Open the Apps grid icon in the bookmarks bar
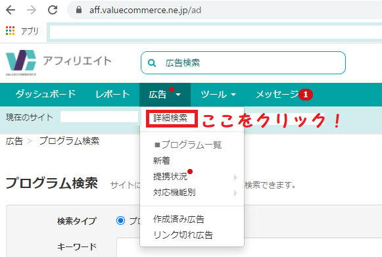 point(10,31)
